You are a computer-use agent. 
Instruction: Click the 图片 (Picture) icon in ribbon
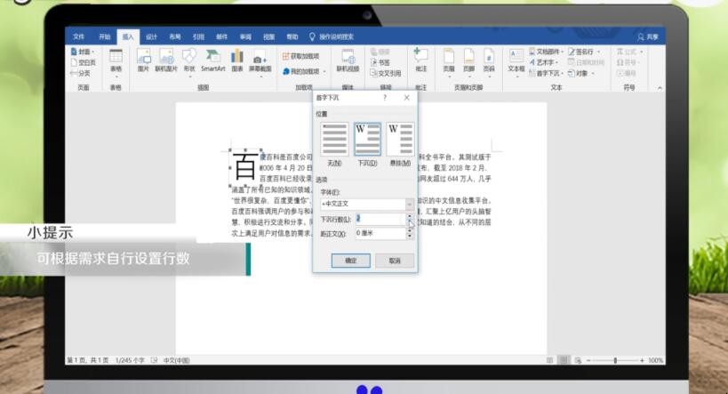pyautogui.click(x=143, y=59)
